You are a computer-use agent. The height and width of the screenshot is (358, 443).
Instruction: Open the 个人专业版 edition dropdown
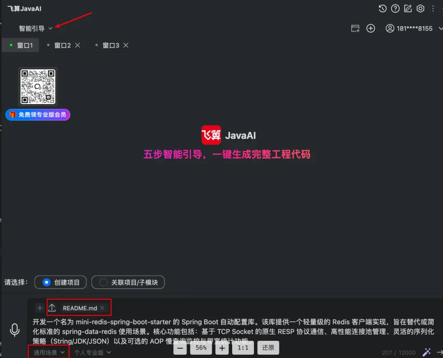[x=92, y=352]
